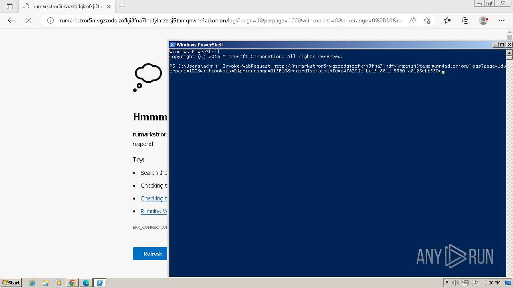Open the volume control tray icon

click(455, 283)
